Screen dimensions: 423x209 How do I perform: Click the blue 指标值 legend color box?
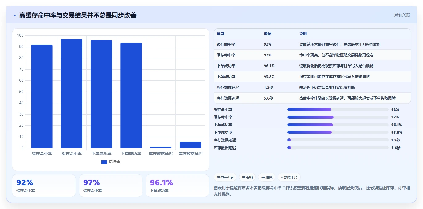(x=104, y=162)
